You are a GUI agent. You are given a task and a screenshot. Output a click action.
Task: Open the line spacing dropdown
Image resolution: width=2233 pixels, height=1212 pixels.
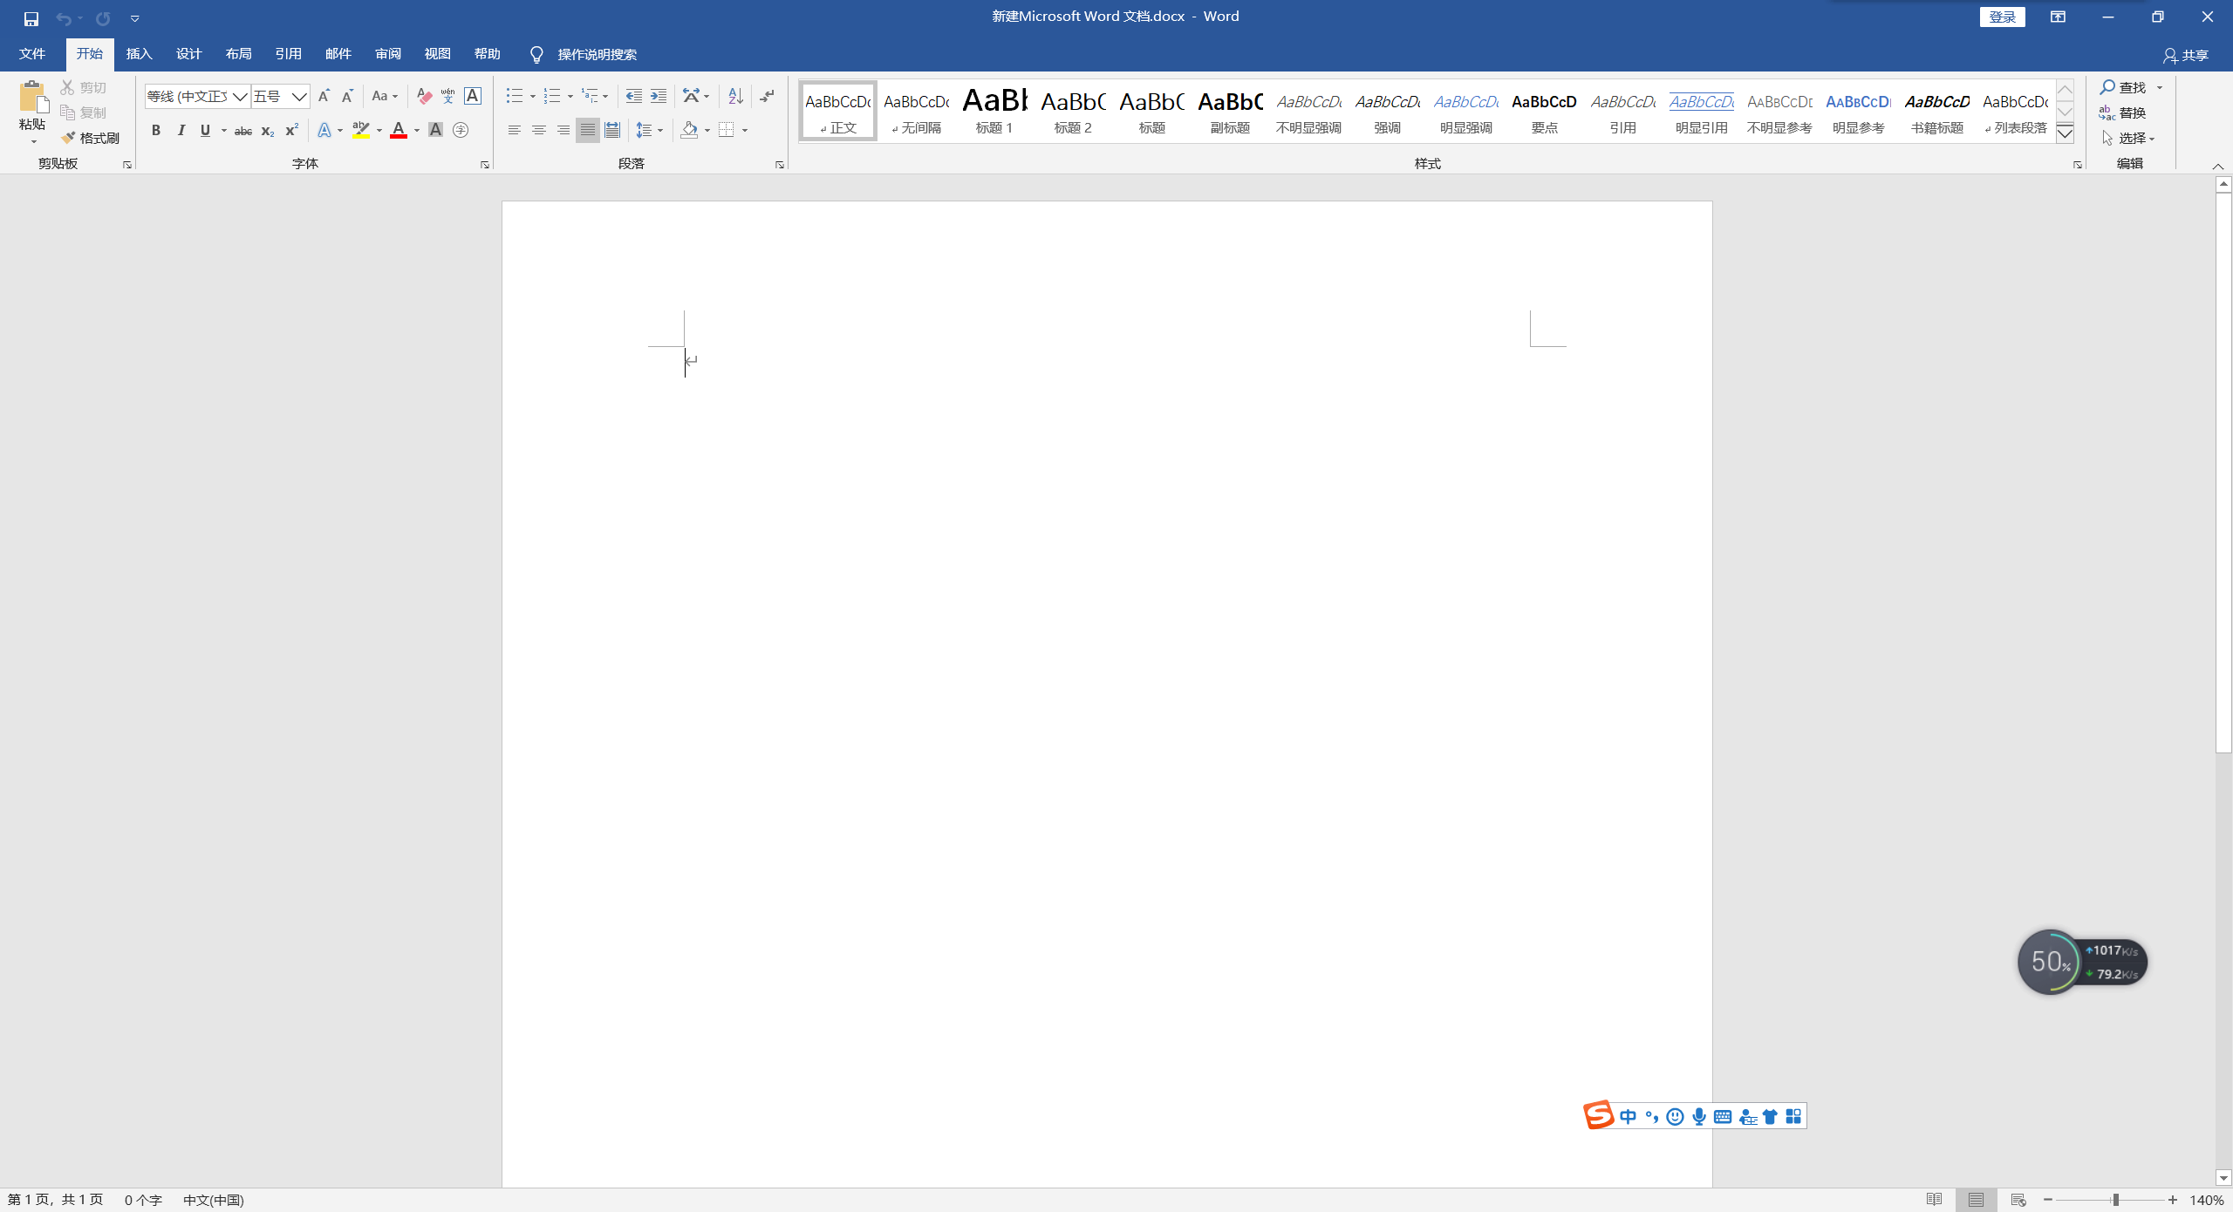click(650, 130)
